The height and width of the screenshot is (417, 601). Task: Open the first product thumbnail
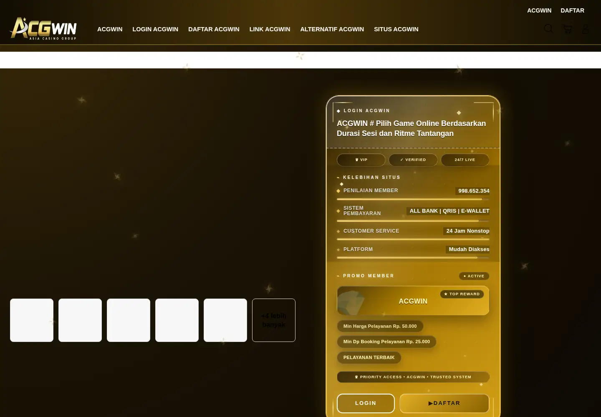(x=32, y=320)
